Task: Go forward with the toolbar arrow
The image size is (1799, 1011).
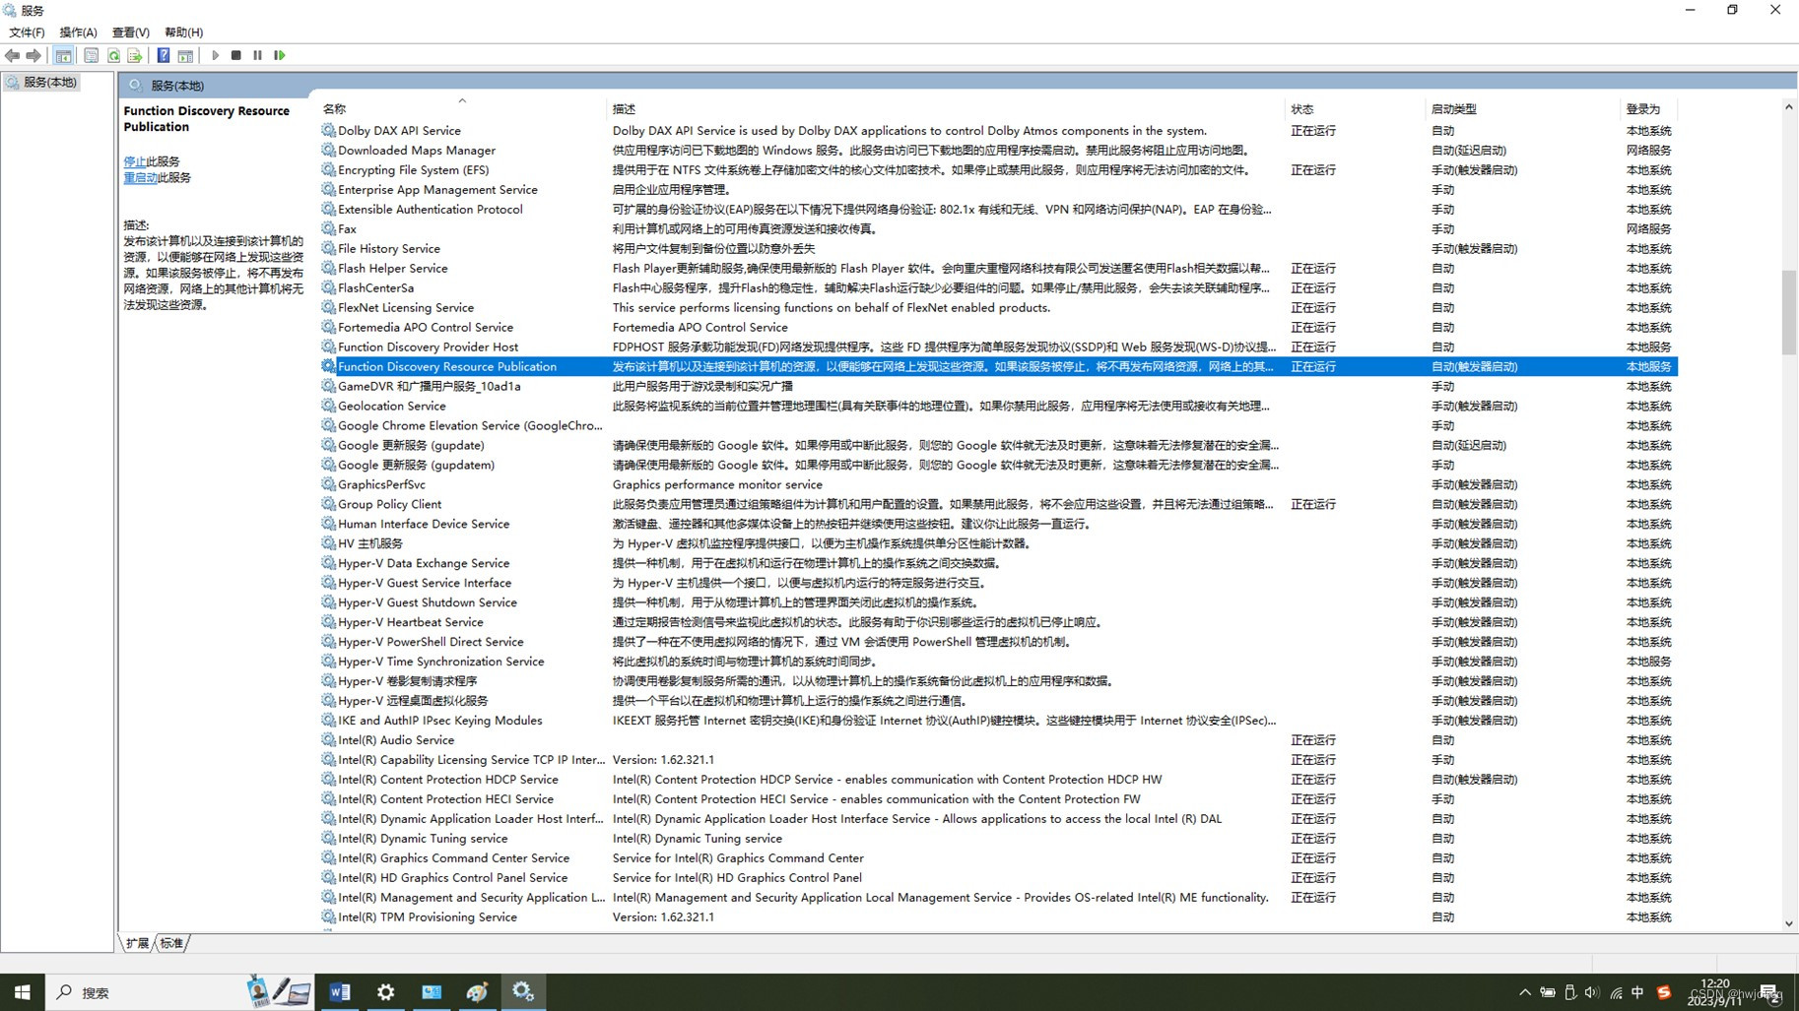Action: [33, 55]
